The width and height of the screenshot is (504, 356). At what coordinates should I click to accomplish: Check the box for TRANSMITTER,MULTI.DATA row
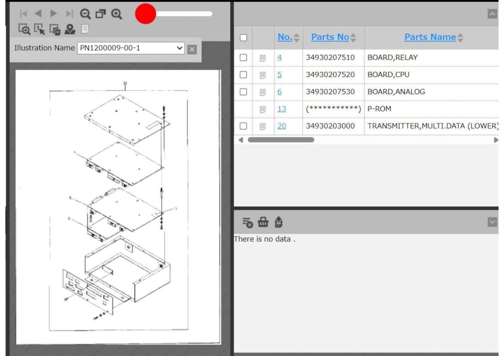point(243,126)
